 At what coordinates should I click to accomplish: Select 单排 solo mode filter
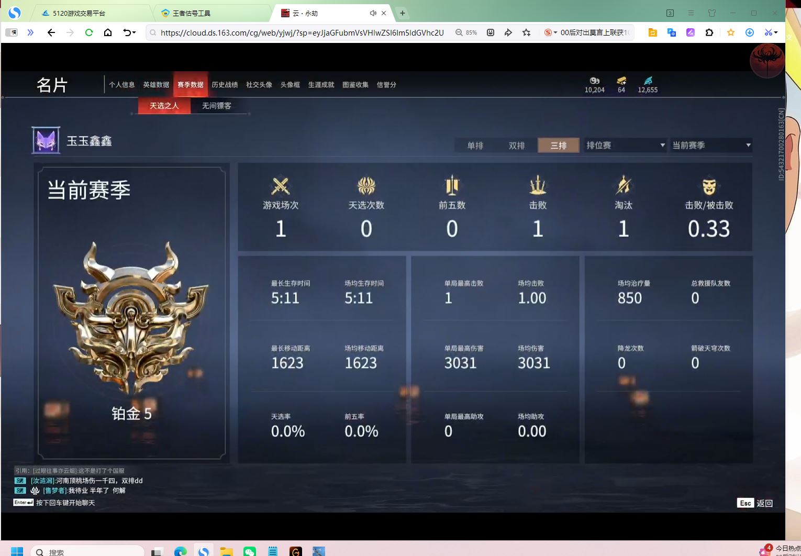click(x=475, y=146)
